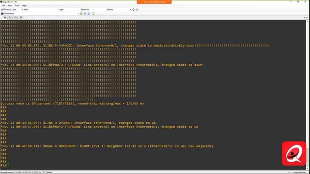The image size is (310, 174).
Task: Minimize the SuperPuTTY window
Action: (291, 2)
